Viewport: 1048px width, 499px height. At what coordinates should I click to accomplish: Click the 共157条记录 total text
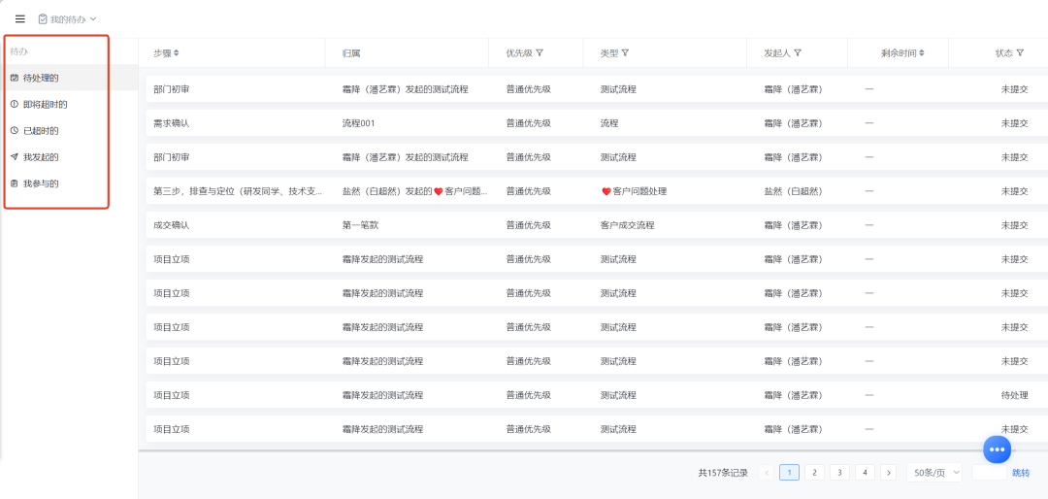click(723, 472)
